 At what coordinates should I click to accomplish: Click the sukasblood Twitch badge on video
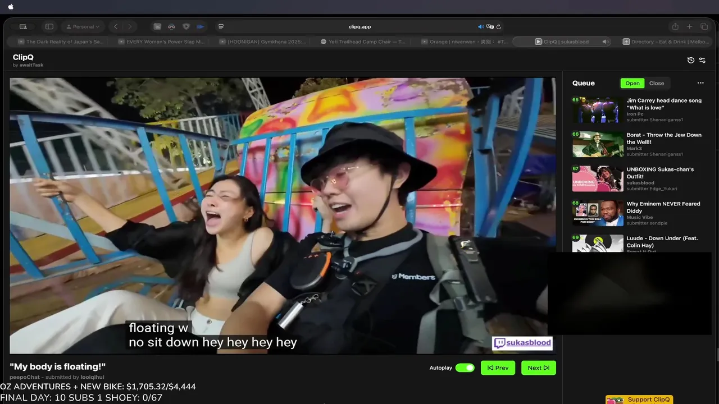coord(522,343)
